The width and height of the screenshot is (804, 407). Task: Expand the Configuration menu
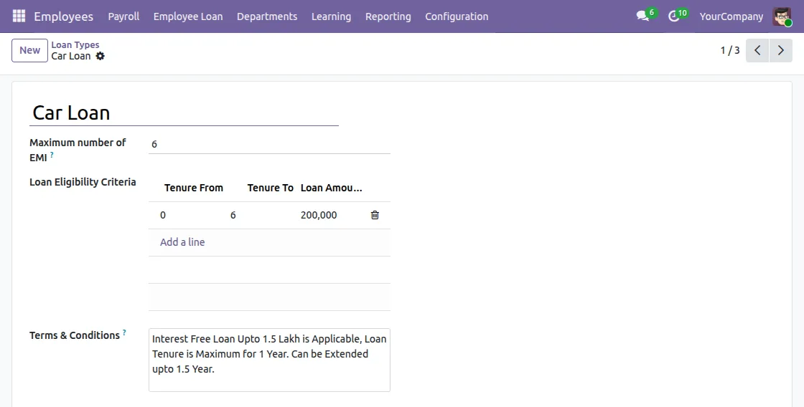pos(457,16)
